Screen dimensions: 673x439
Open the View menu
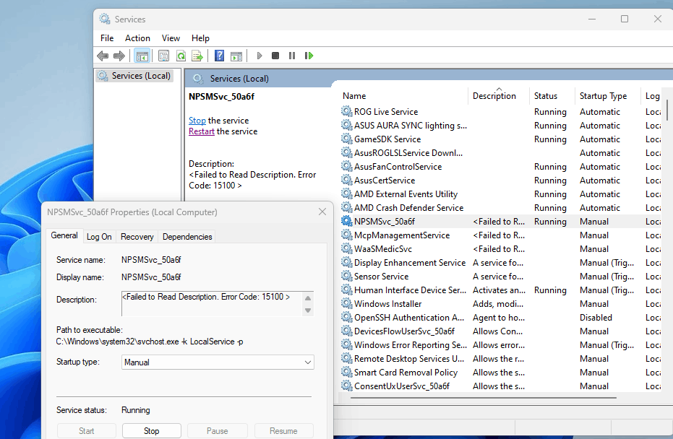point(171,38)
